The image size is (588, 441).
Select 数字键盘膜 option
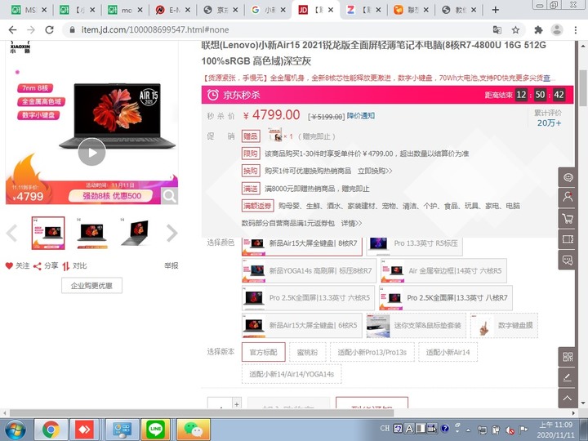pos(504,326)
